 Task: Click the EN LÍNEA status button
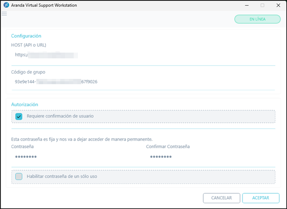[257, 19]
